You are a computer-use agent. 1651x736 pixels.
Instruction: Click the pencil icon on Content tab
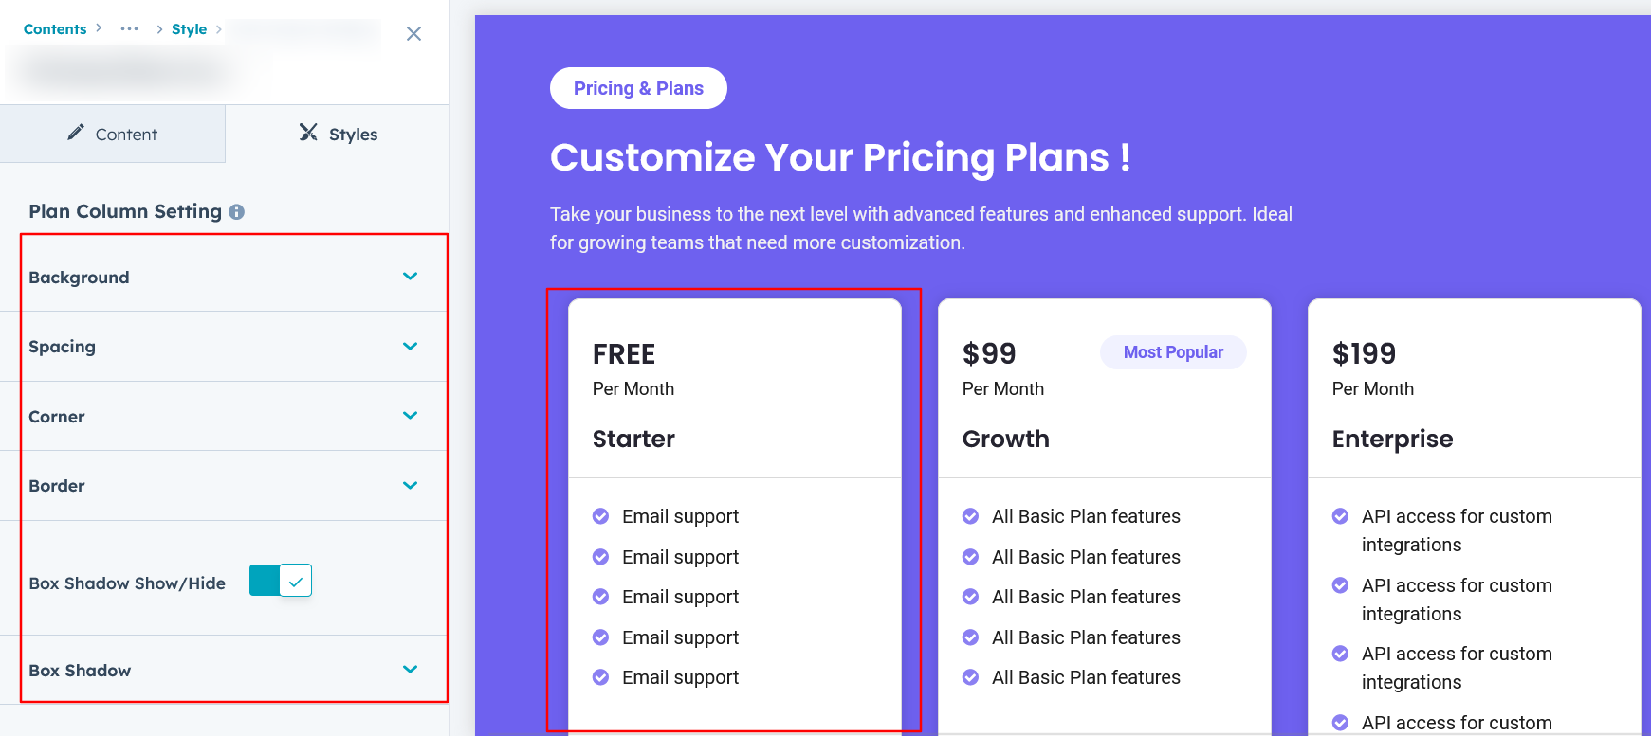click(76, 133)
